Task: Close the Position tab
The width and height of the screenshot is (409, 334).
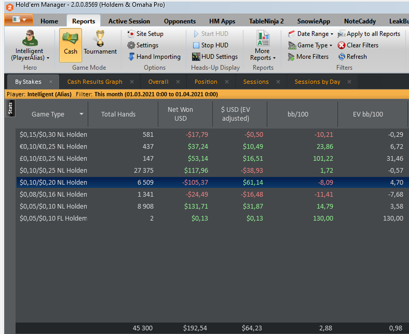Action: tap(227, 82)
